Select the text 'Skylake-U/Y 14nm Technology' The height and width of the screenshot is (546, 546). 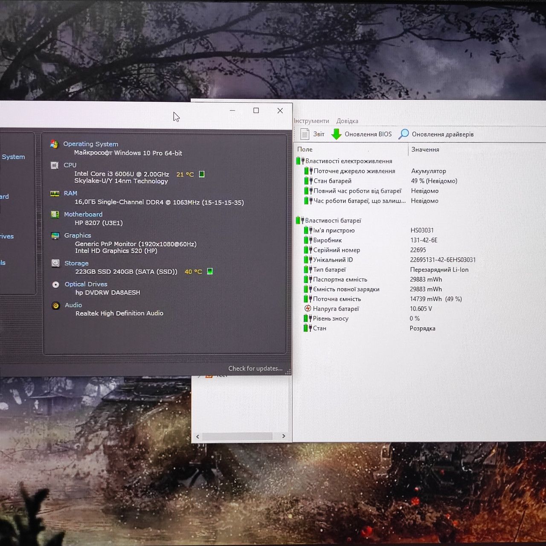tap(121, 181)
